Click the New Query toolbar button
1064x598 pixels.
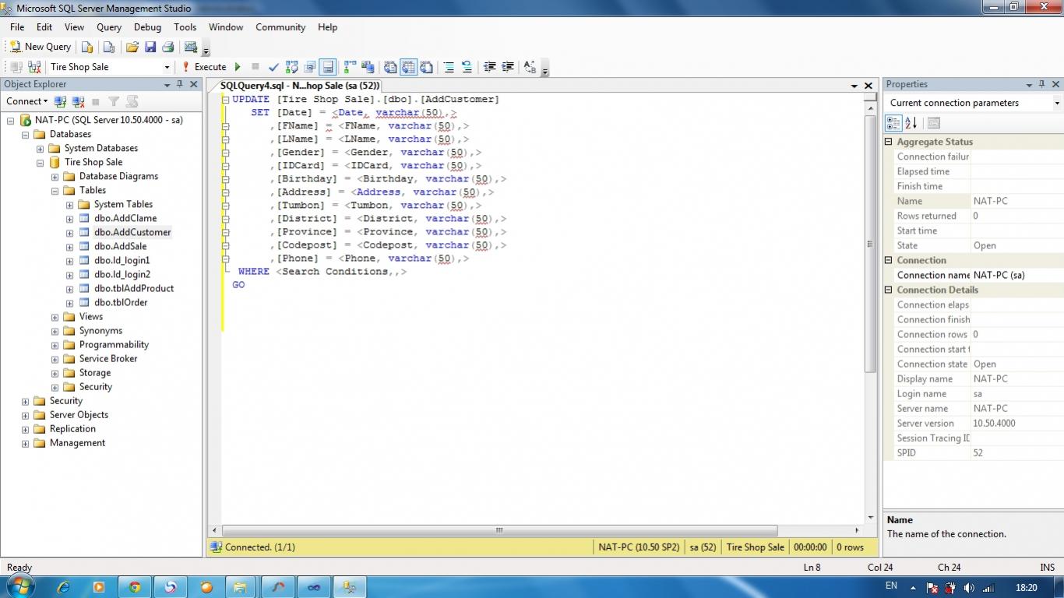(40, 47)
